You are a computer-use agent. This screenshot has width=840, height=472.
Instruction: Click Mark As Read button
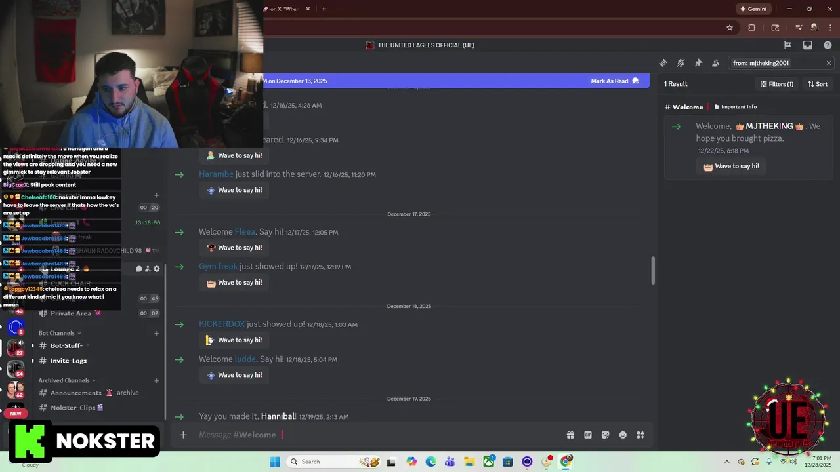tap(615, 81)
